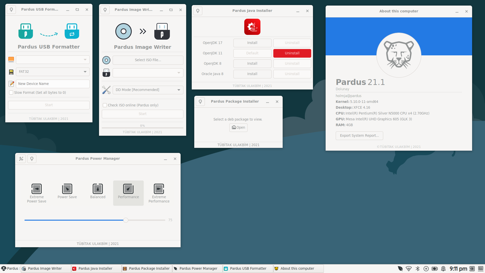Click Export System Report button
This screenshot has width=485, height=273.
(359, 136)
